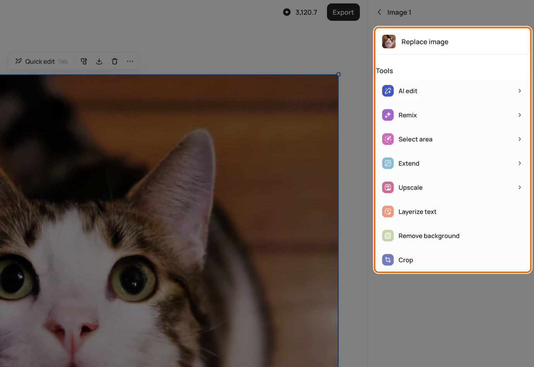Image resolution: width=534 pixels, height=367 pixels.
Task: Click the 3,120.7 credits value
Action: (306, 12)
